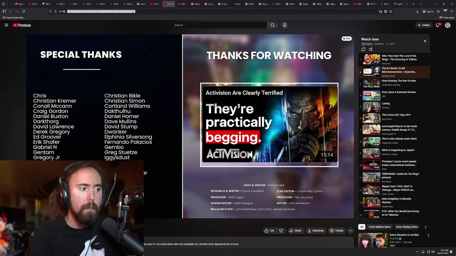Screen dimensions: 456x256
Task: Hide the end screen with Hide button
Action: 347,38
